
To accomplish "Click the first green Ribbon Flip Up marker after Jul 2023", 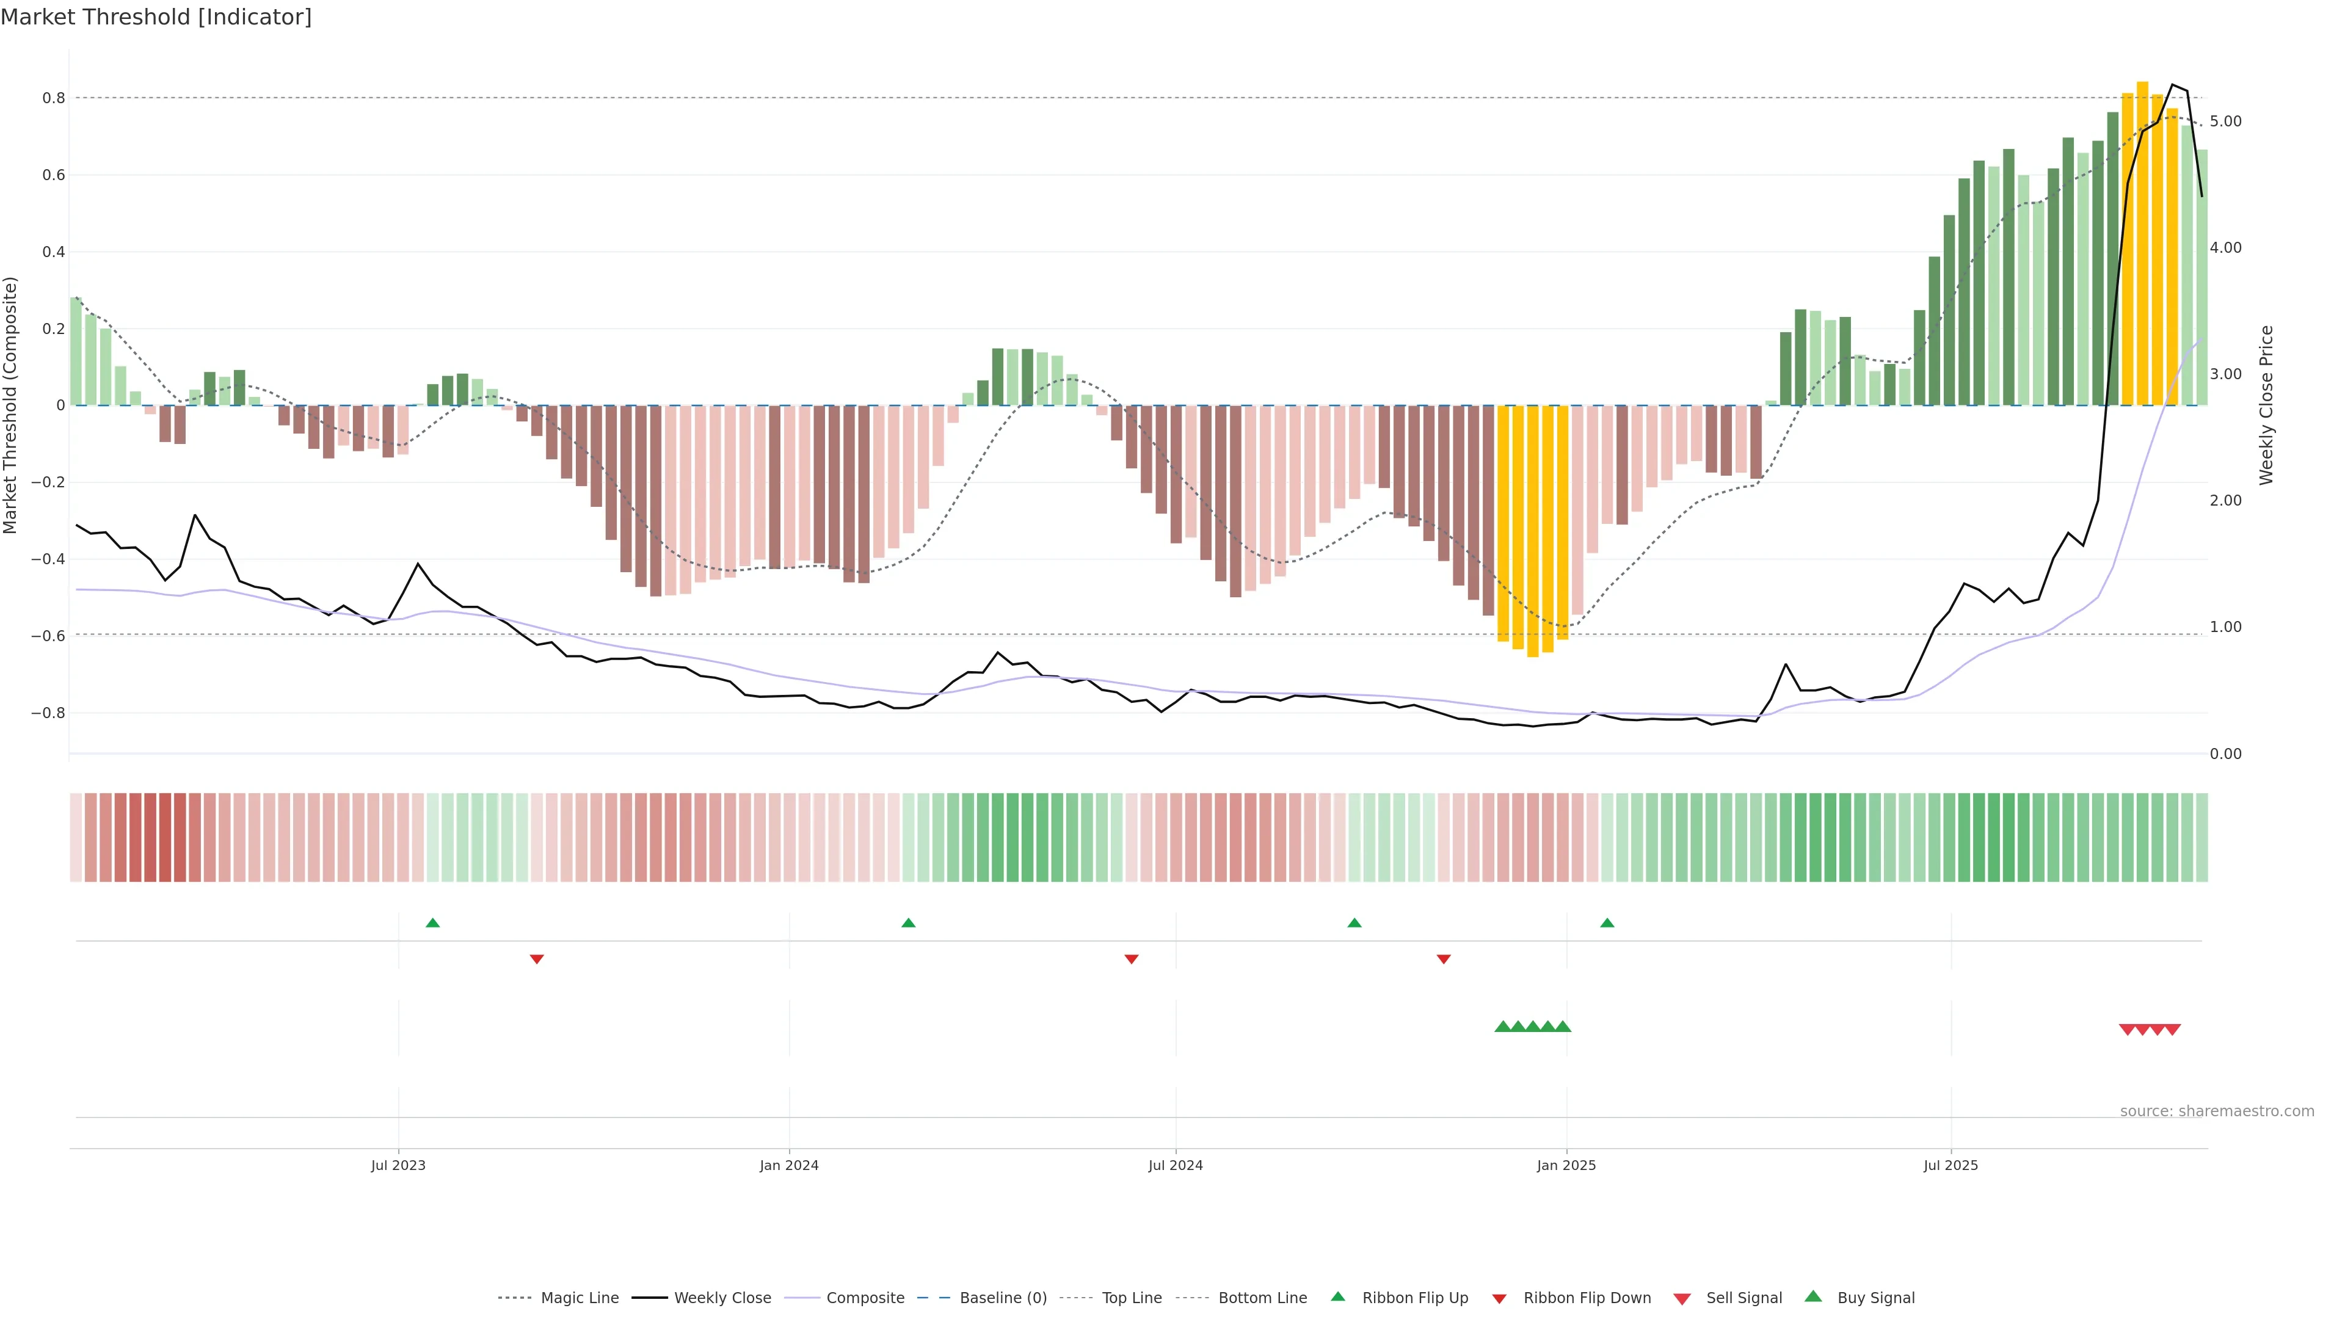I will click(x=432, y=923).
